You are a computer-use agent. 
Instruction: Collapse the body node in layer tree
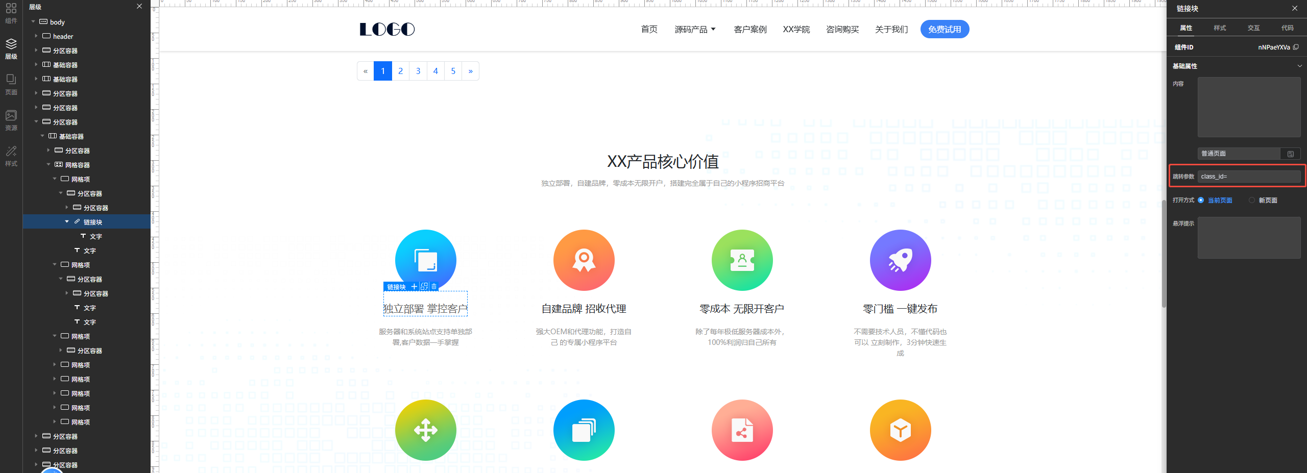(33, 22)
